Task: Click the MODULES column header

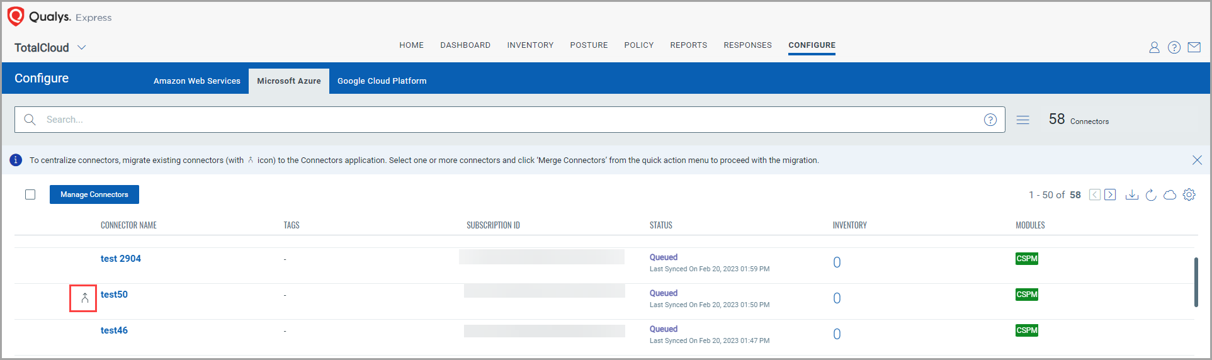Action: click(1030, 225)
